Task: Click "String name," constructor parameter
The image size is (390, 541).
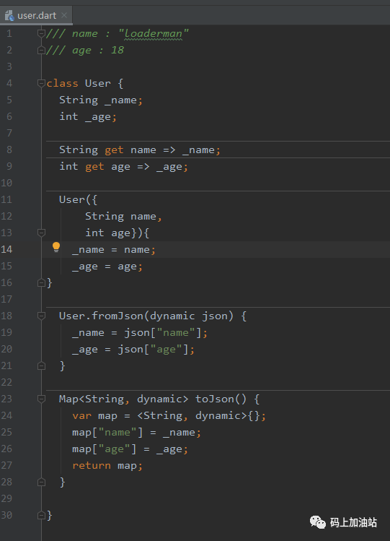Action: click(x=123, y=217)
